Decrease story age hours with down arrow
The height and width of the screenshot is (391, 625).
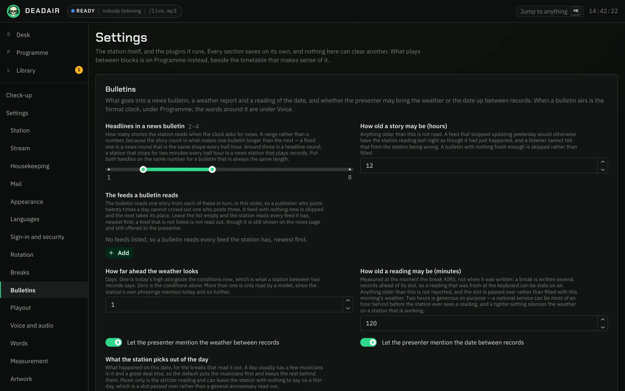603,169
